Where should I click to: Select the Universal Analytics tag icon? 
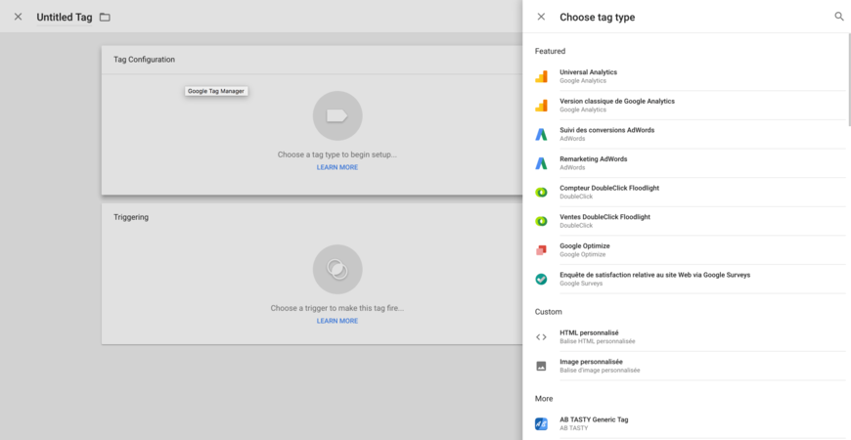[541, 76]
